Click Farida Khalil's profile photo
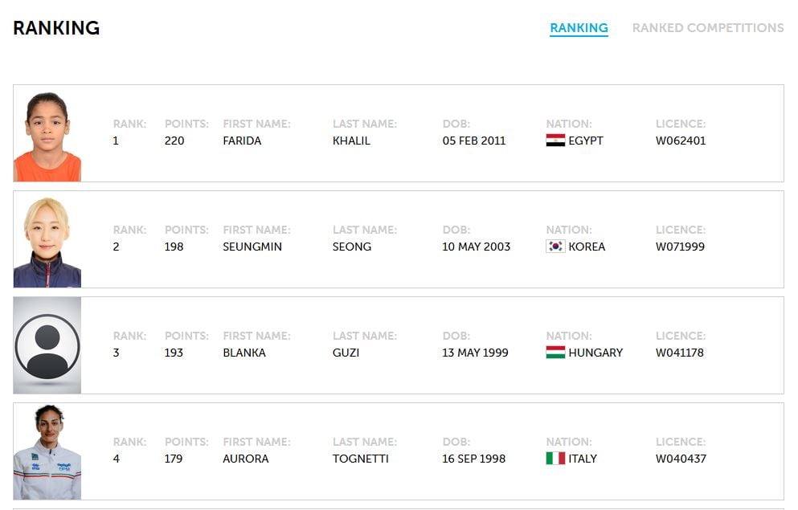 coord(47,135)
